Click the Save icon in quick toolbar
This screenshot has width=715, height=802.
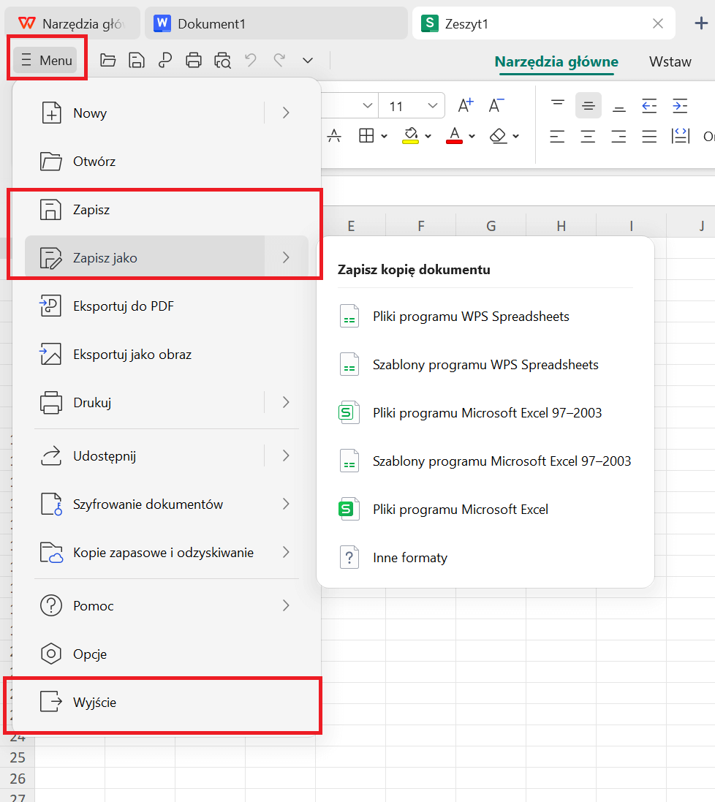point(136,61)
